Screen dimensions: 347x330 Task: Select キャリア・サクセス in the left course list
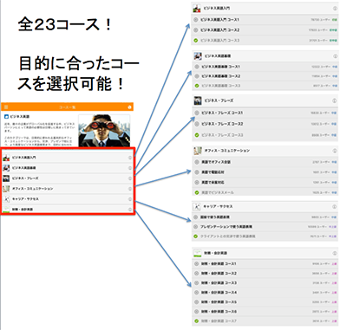(68, 199)
